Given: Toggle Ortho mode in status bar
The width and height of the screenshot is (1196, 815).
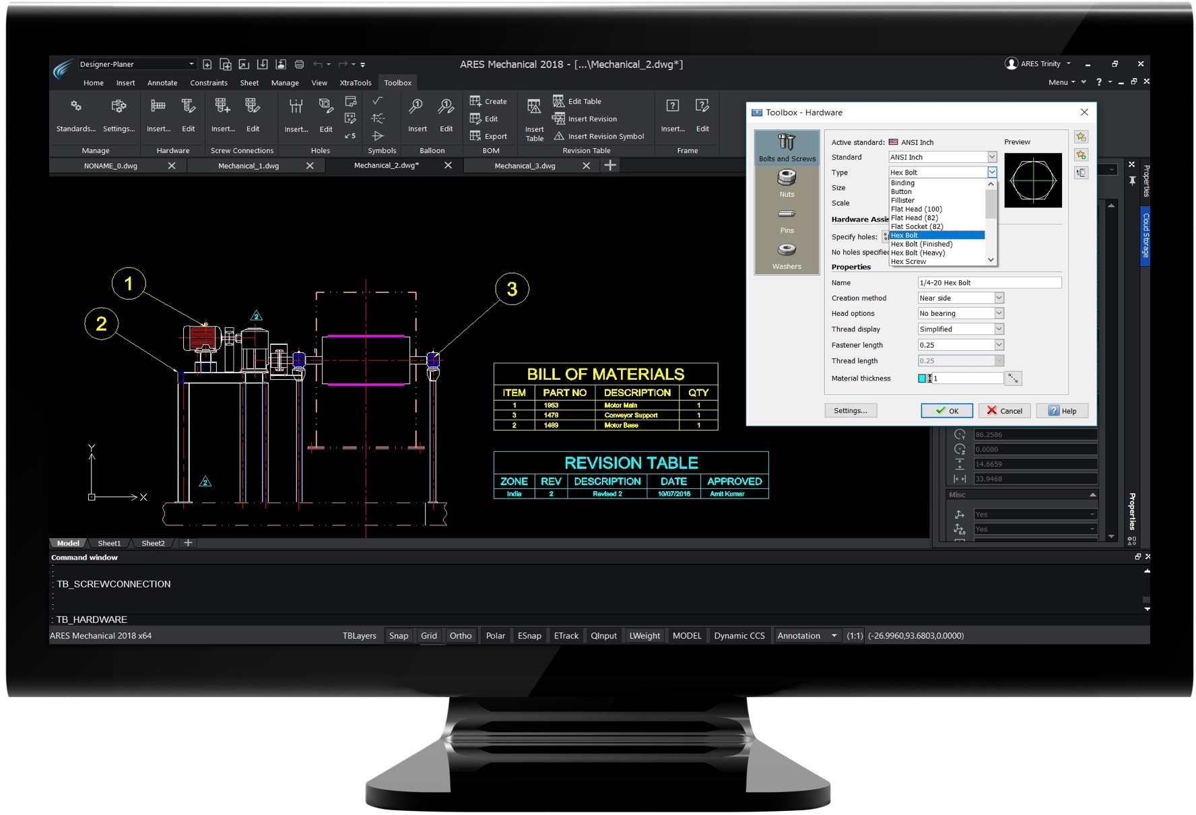Looking at the screenshot, I should (461, 636).
